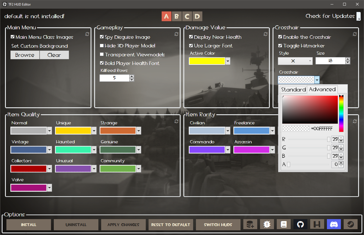Switch to preset B

point(176,16)
